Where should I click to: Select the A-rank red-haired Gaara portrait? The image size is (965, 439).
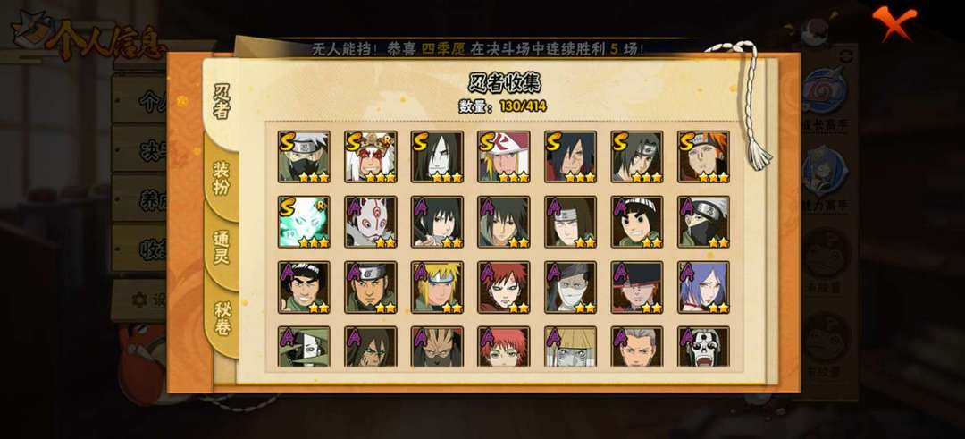[x=503, y=287]
